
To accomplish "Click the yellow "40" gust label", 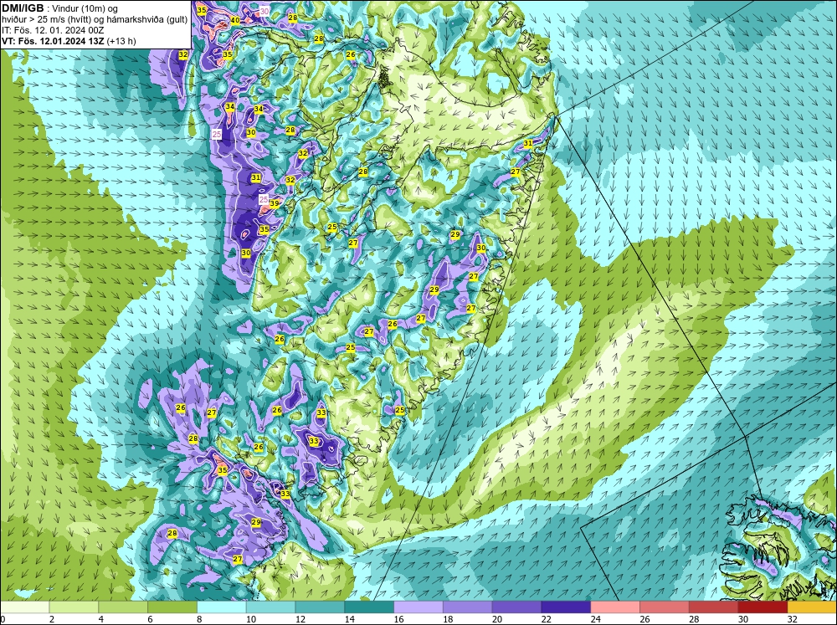I will [x=235, y=20].
